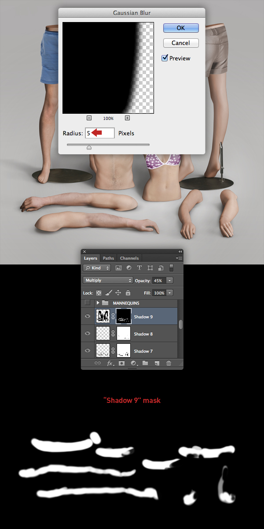Click the Fill value field

158,293
